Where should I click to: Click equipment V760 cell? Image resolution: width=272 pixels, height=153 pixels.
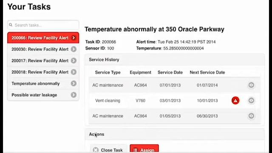pos(141,101)
